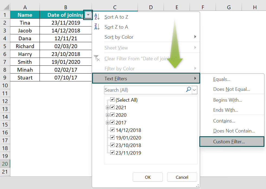Uncheck the 2021 checkbox

tap(112, 107)
